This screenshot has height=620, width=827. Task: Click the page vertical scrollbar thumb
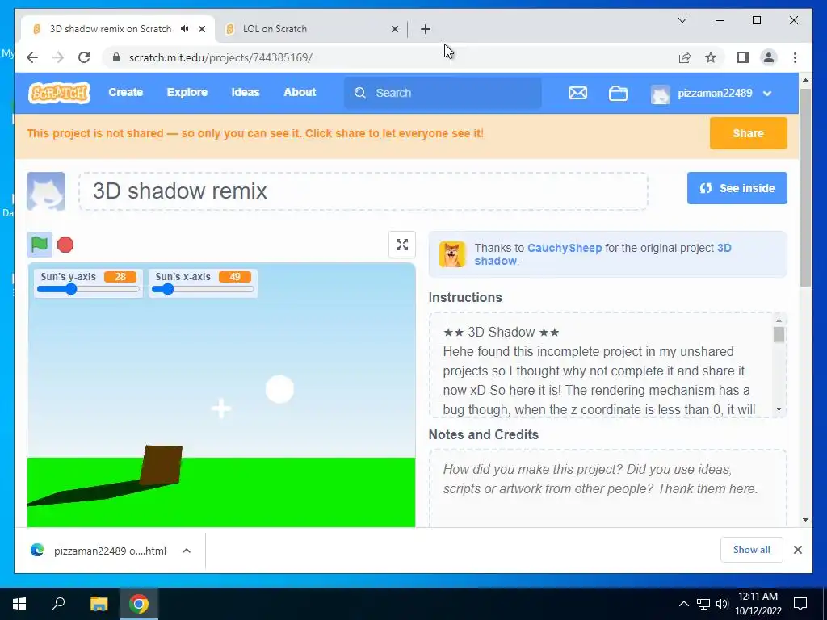coord(805,187)
